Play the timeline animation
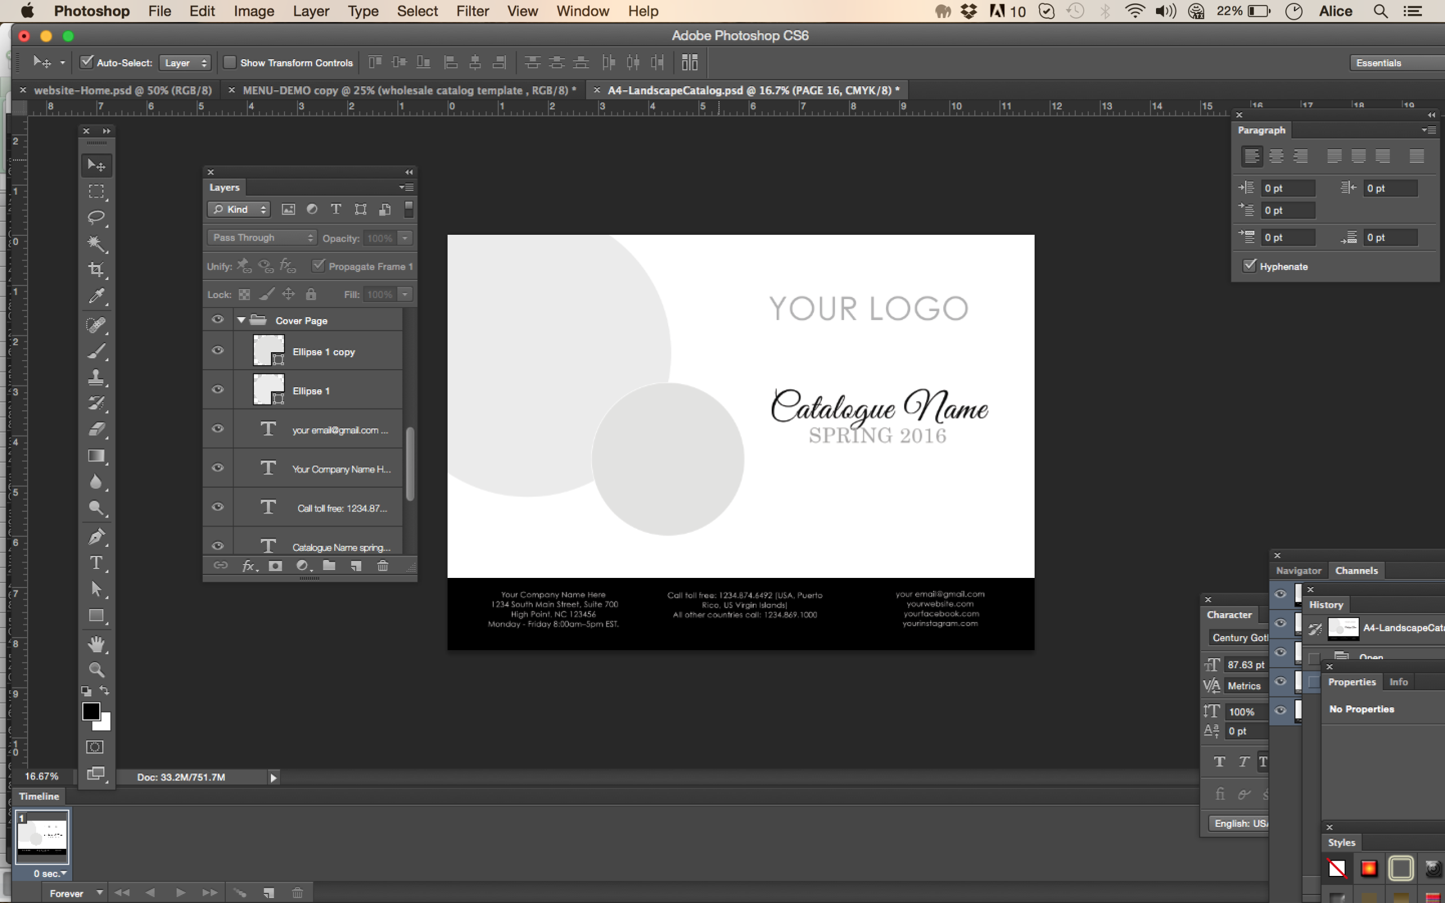Screen dimensions: 1445x903 (x=180, y=893)
